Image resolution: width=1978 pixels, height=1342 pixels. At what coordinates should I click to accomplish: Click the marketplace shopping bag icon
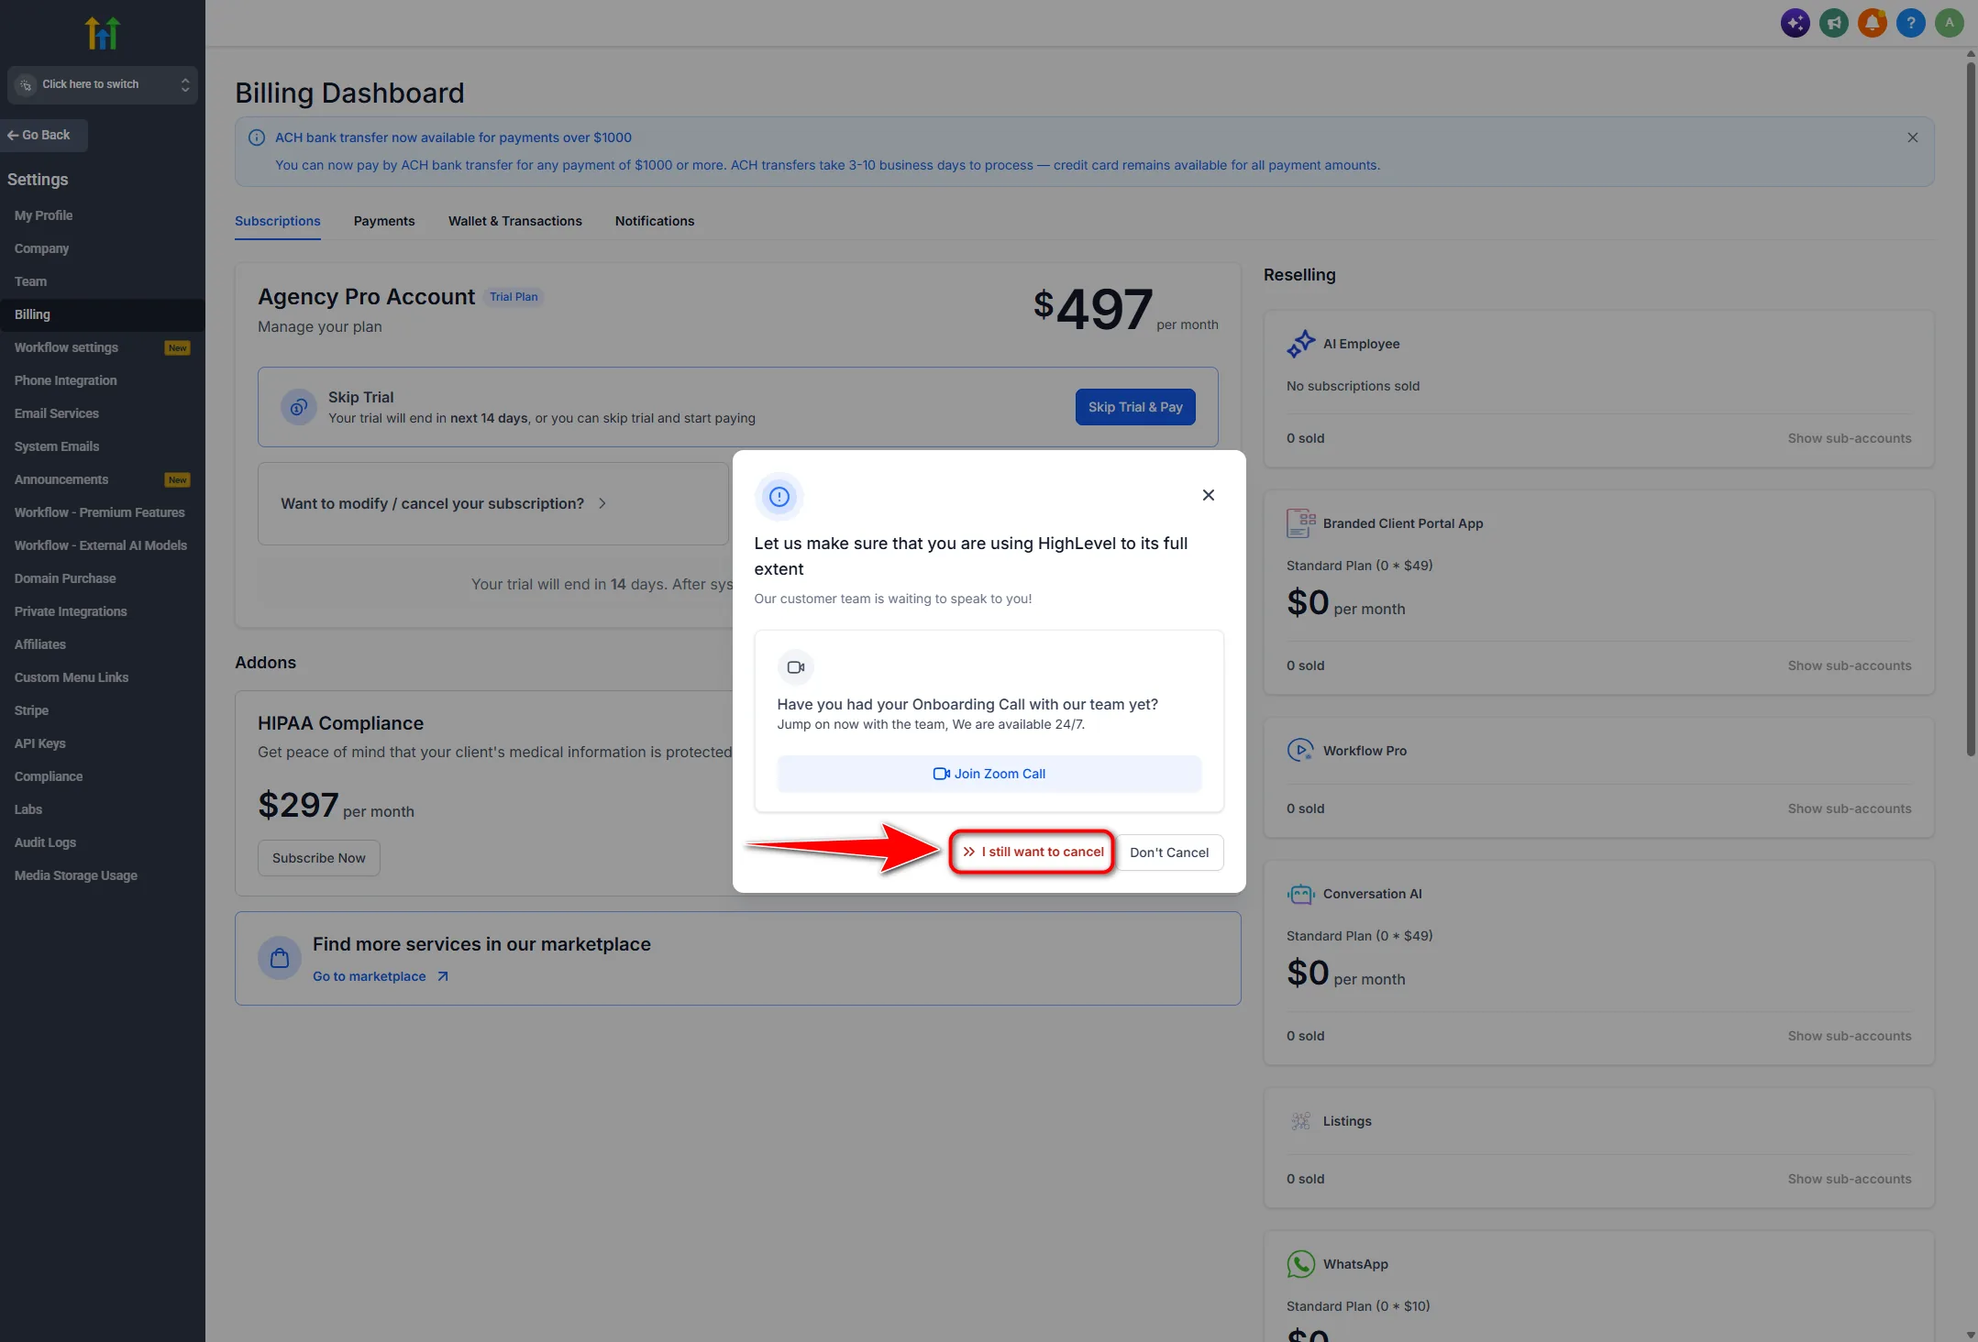click(x=280, y=958)
